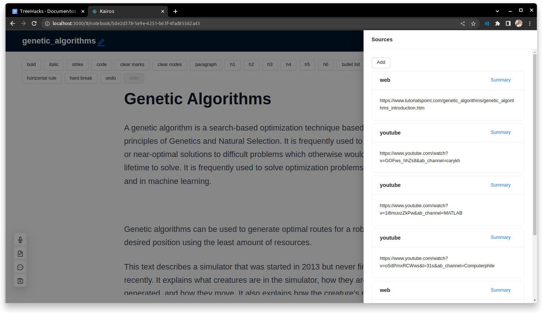Toggle strike formatting
542x313 pixels.
click(77, 65)
